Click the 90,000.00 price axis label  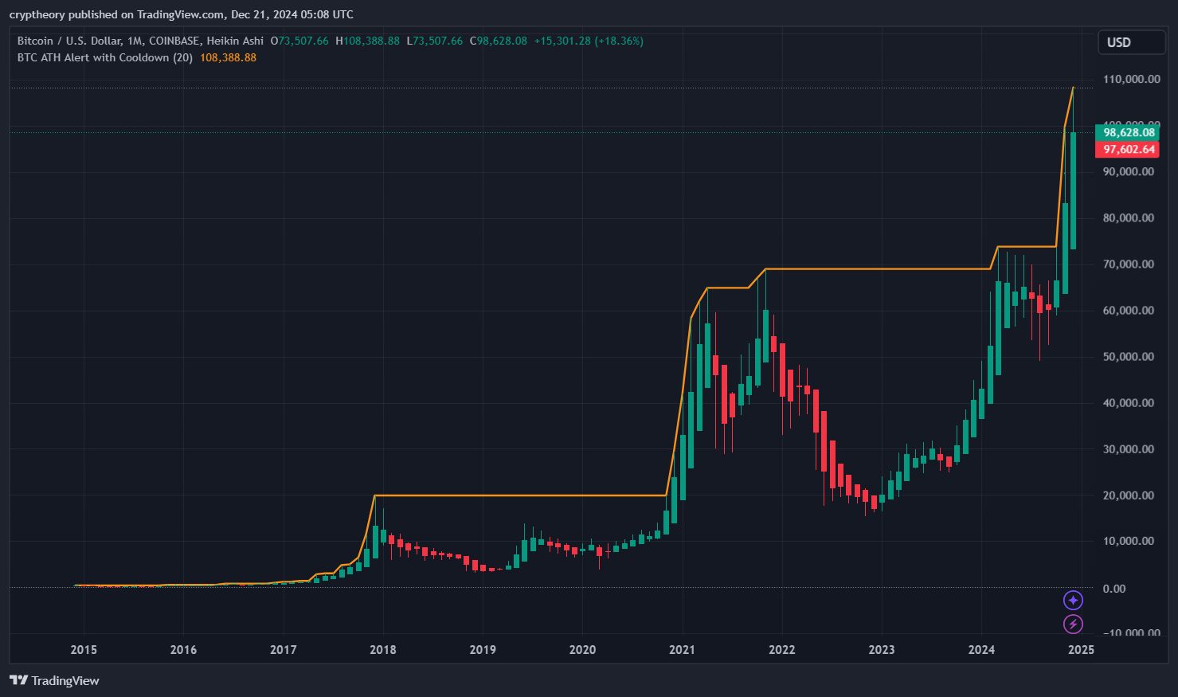click(x=1128, y=171)
